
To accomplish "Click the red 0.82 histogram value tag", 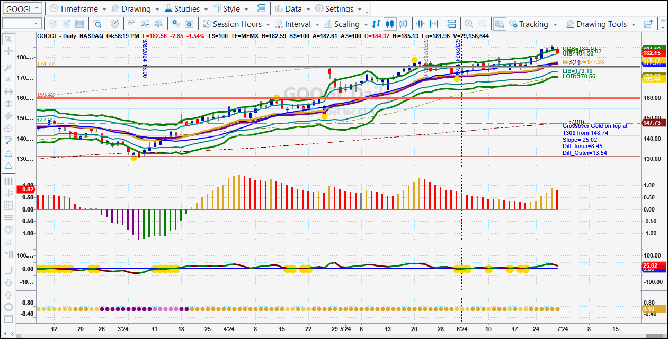I will (26, 189).
